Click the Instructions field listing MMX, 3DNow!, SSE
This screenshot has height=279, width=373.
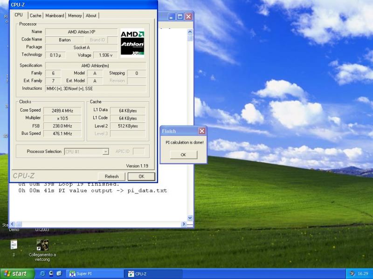point(96,89)
